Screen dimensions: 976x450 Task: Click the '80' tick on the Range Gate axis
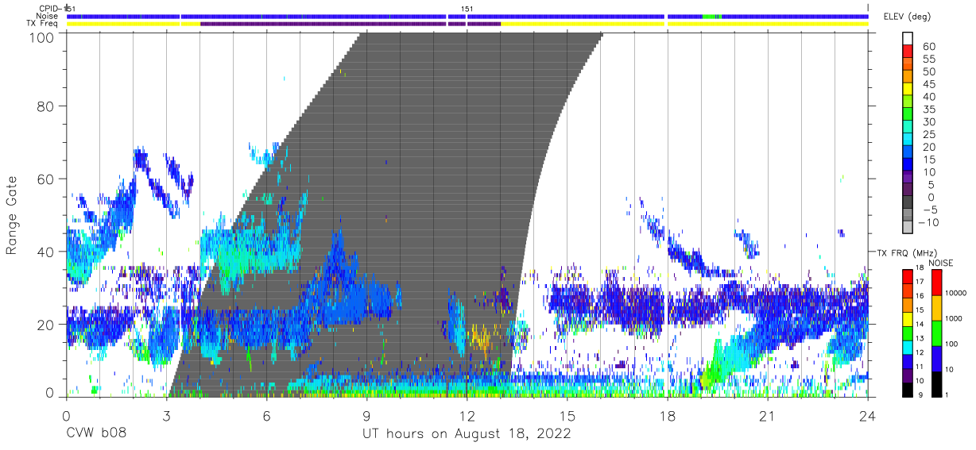[47, 107]
